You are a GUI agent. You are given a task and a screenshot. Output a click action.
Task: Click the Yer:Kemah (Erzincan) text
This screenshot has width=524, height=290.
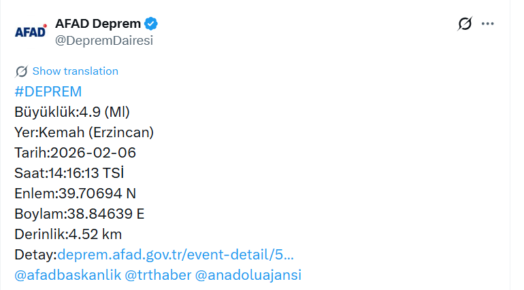click(x=84, y=132)
